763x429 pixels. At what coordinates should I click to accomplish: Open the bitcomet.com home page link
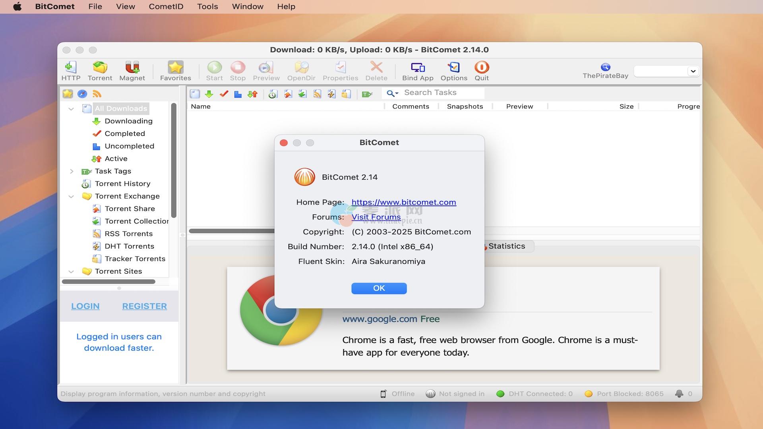(404, 202)
